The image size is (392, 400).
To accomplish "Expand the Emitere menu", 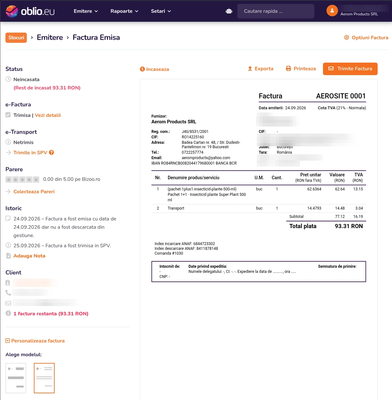I will coord(86,11).
